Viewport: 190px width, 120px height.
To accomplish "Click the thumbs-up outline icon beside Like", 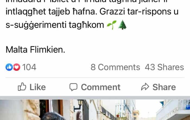I will 22,87.
